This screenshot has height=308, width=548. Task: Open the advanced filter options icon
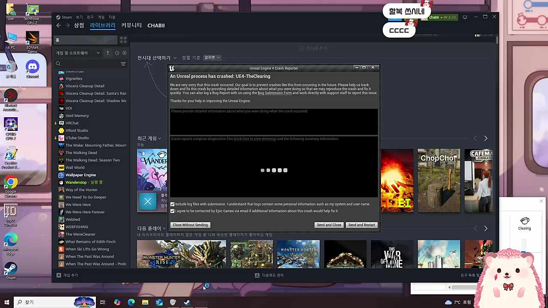123,64
